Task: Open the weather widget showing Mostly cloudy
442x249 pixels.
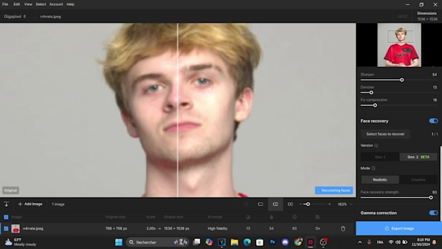Action: (20, 242)
